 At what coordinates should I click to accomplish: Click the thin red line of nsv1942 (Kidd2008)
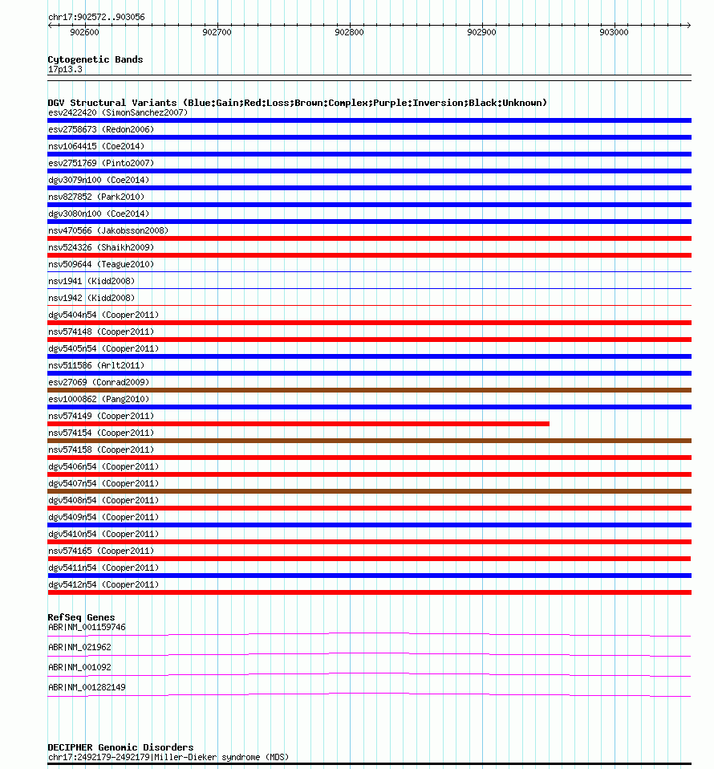coord(370,306)
